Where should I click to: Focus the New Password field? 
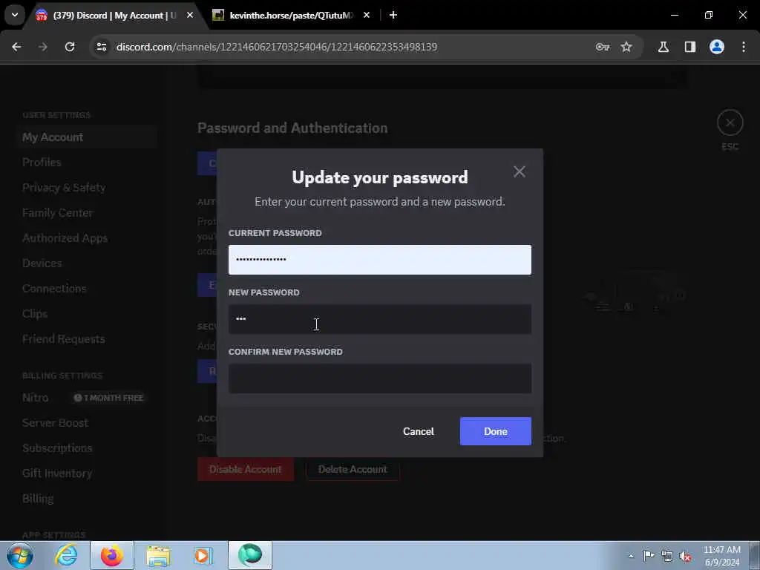coord(379,319)
